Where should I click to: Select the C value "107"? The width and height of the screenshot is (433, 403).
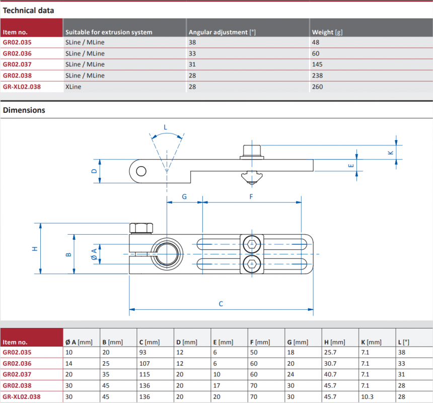[145, 364]
